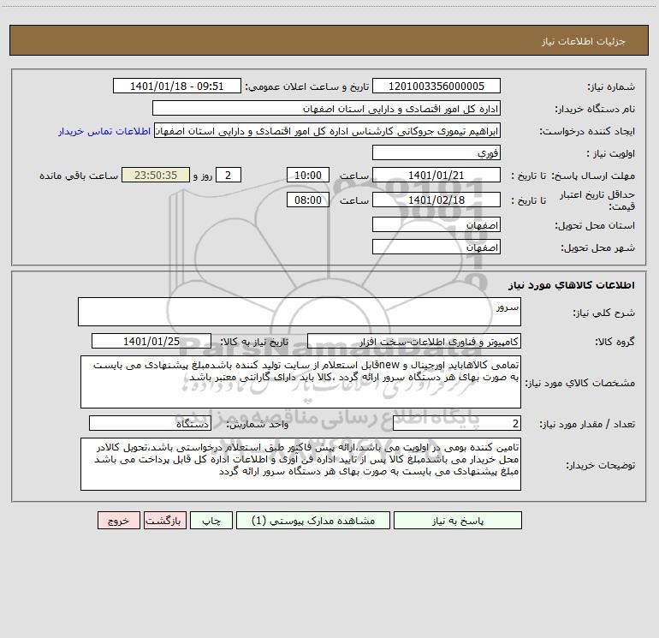
Task: Click the واحد شمارش label
Action: coord(258,425)
